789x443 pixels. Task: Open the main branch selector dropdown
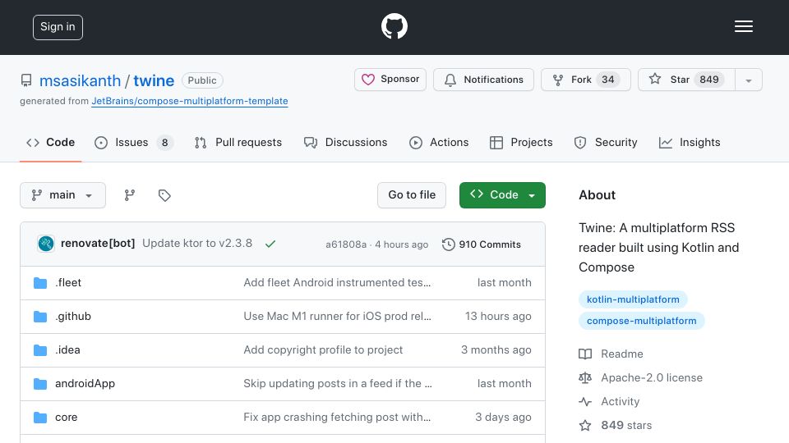(x=63, y=195)
